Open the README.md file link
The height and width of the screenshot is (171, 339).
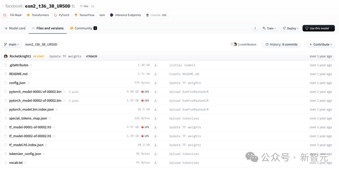[x=18, y=74]
